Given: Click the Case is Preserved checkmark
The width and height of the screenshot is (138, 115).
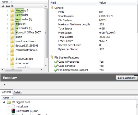Looking at the screenshot, I should pyautogui.click(x=56, y=62).
